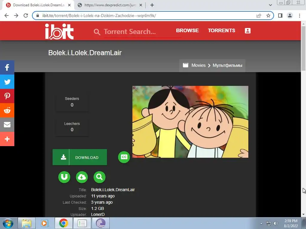Open the Movies category breadcrumb
Screen dimensions: 306x229
point(198,65)
